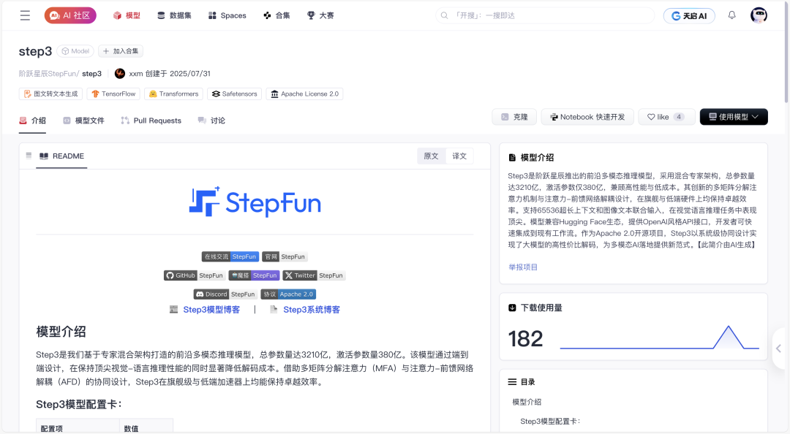The image size is (790, 434).
Task: Select the README tab
Action: tap(61, 156)
